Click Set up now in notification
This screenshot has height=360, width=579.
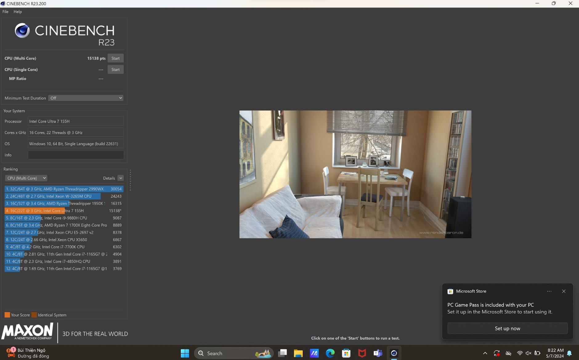pyautogui.click(x=507, y=328)
